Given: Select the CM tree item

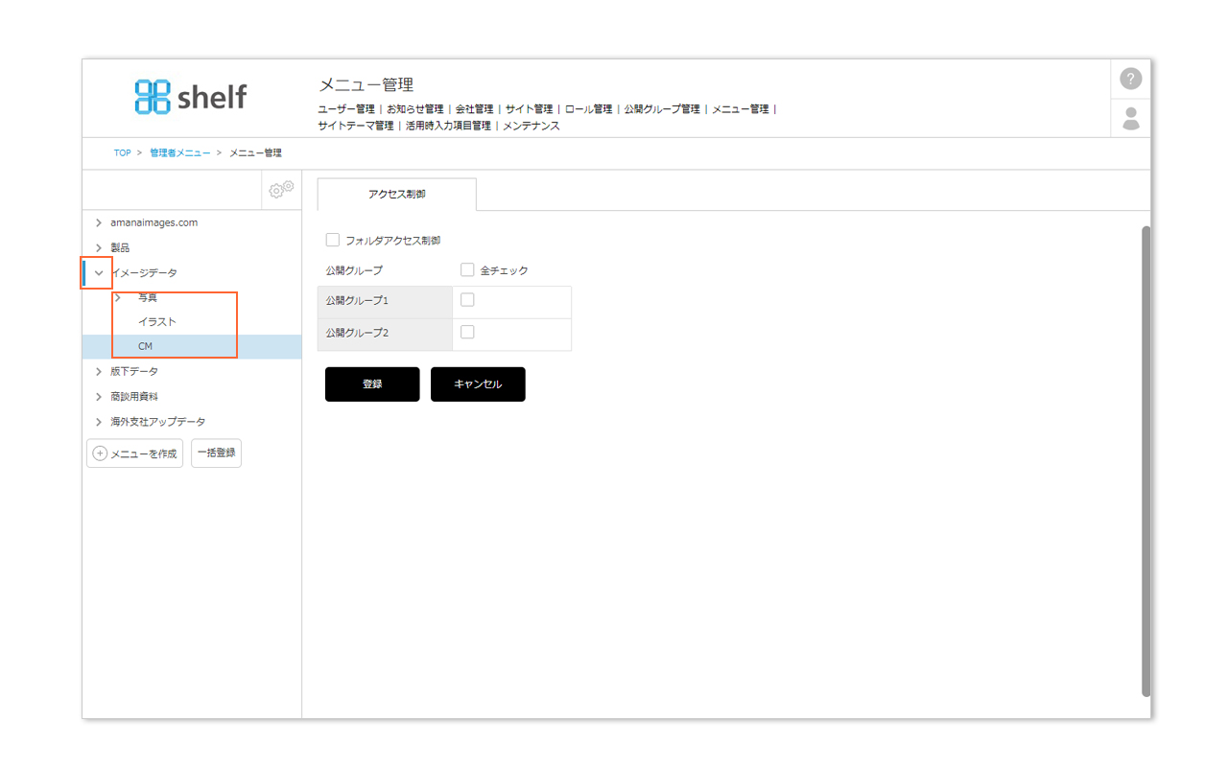Looking at the screenshot, I should pos(146,346).
